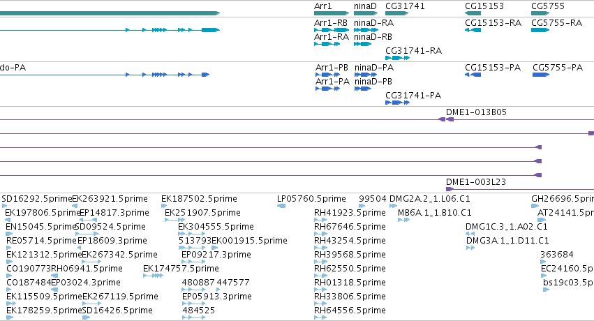The width and height of the screenshot is (594, 321).
Task: Click the EN15045.5prime EST label
Action: (41, 227)
